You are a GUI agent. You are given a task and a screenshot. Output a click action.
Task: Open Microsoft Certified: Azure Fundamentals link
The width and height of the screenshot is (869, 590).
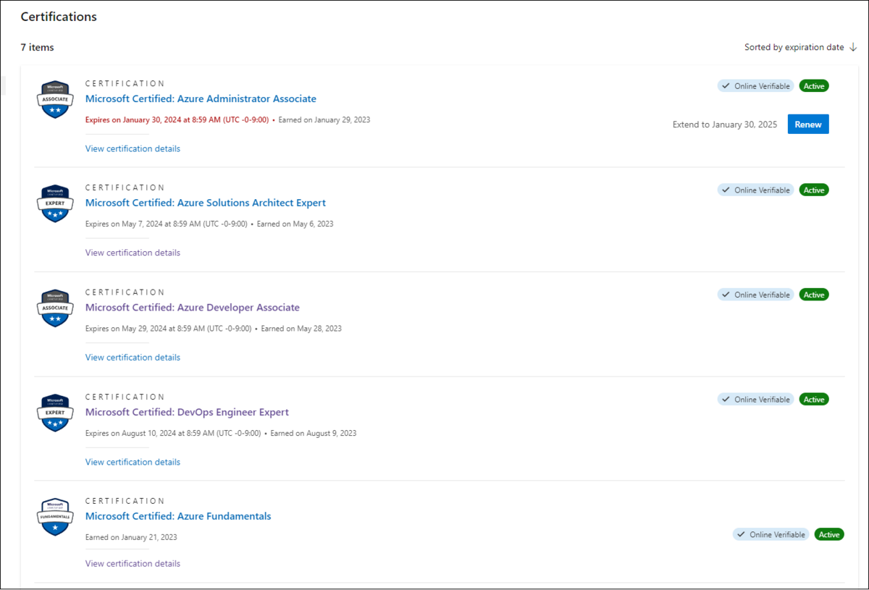pyautogui.click(x=178, y=516)
